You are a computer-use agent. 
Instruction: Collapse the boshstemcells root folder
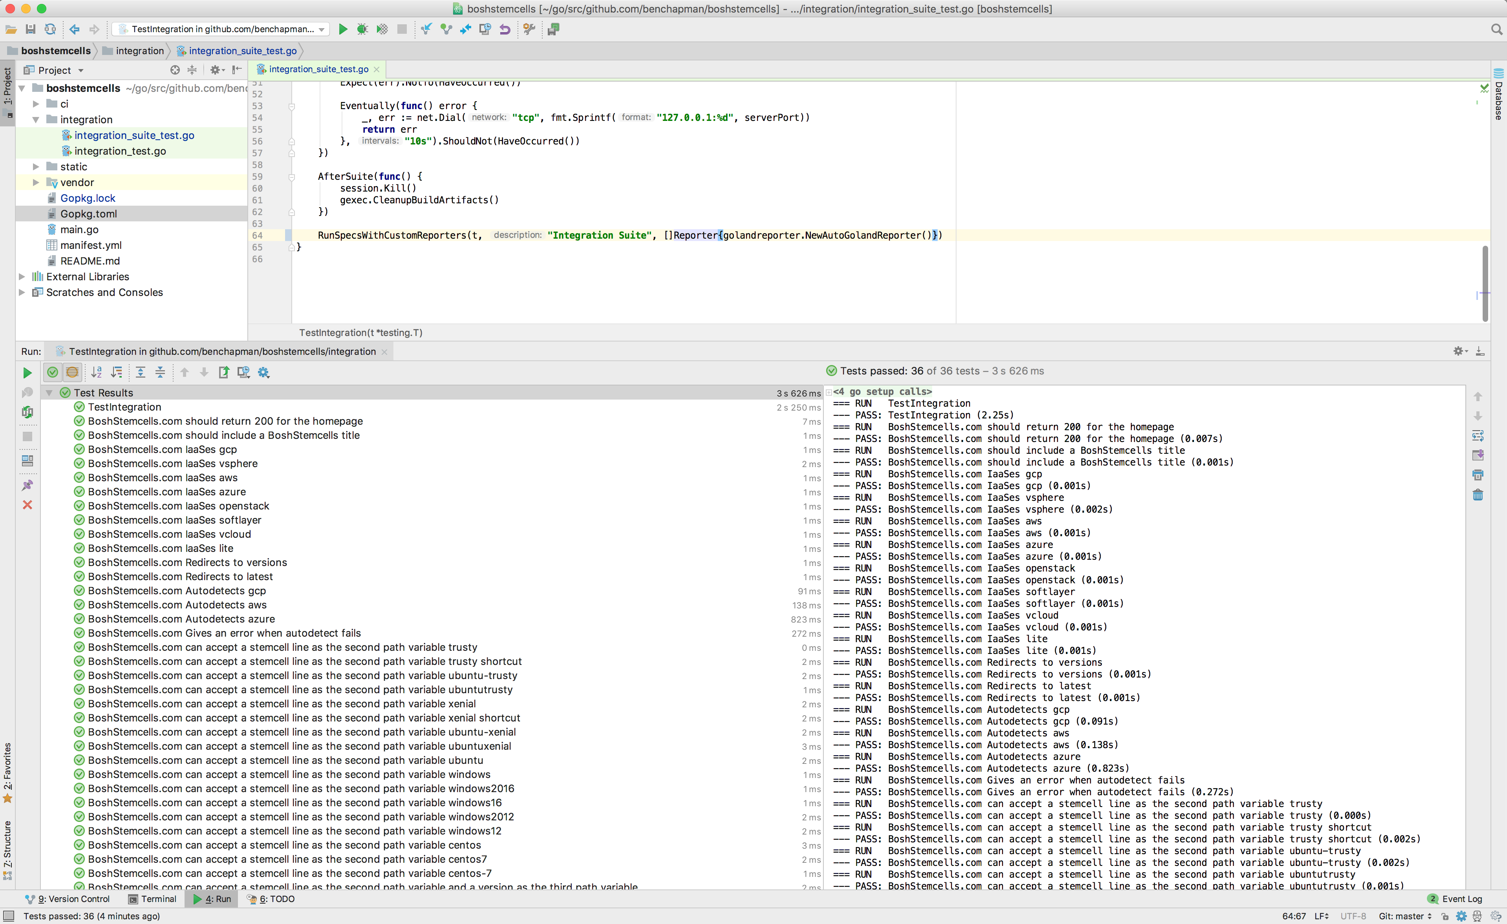pyautogui.click(x=22, y=88)
